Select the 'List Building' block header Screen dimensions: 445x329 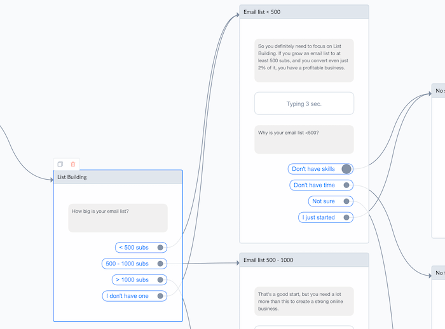click(118, 177)
